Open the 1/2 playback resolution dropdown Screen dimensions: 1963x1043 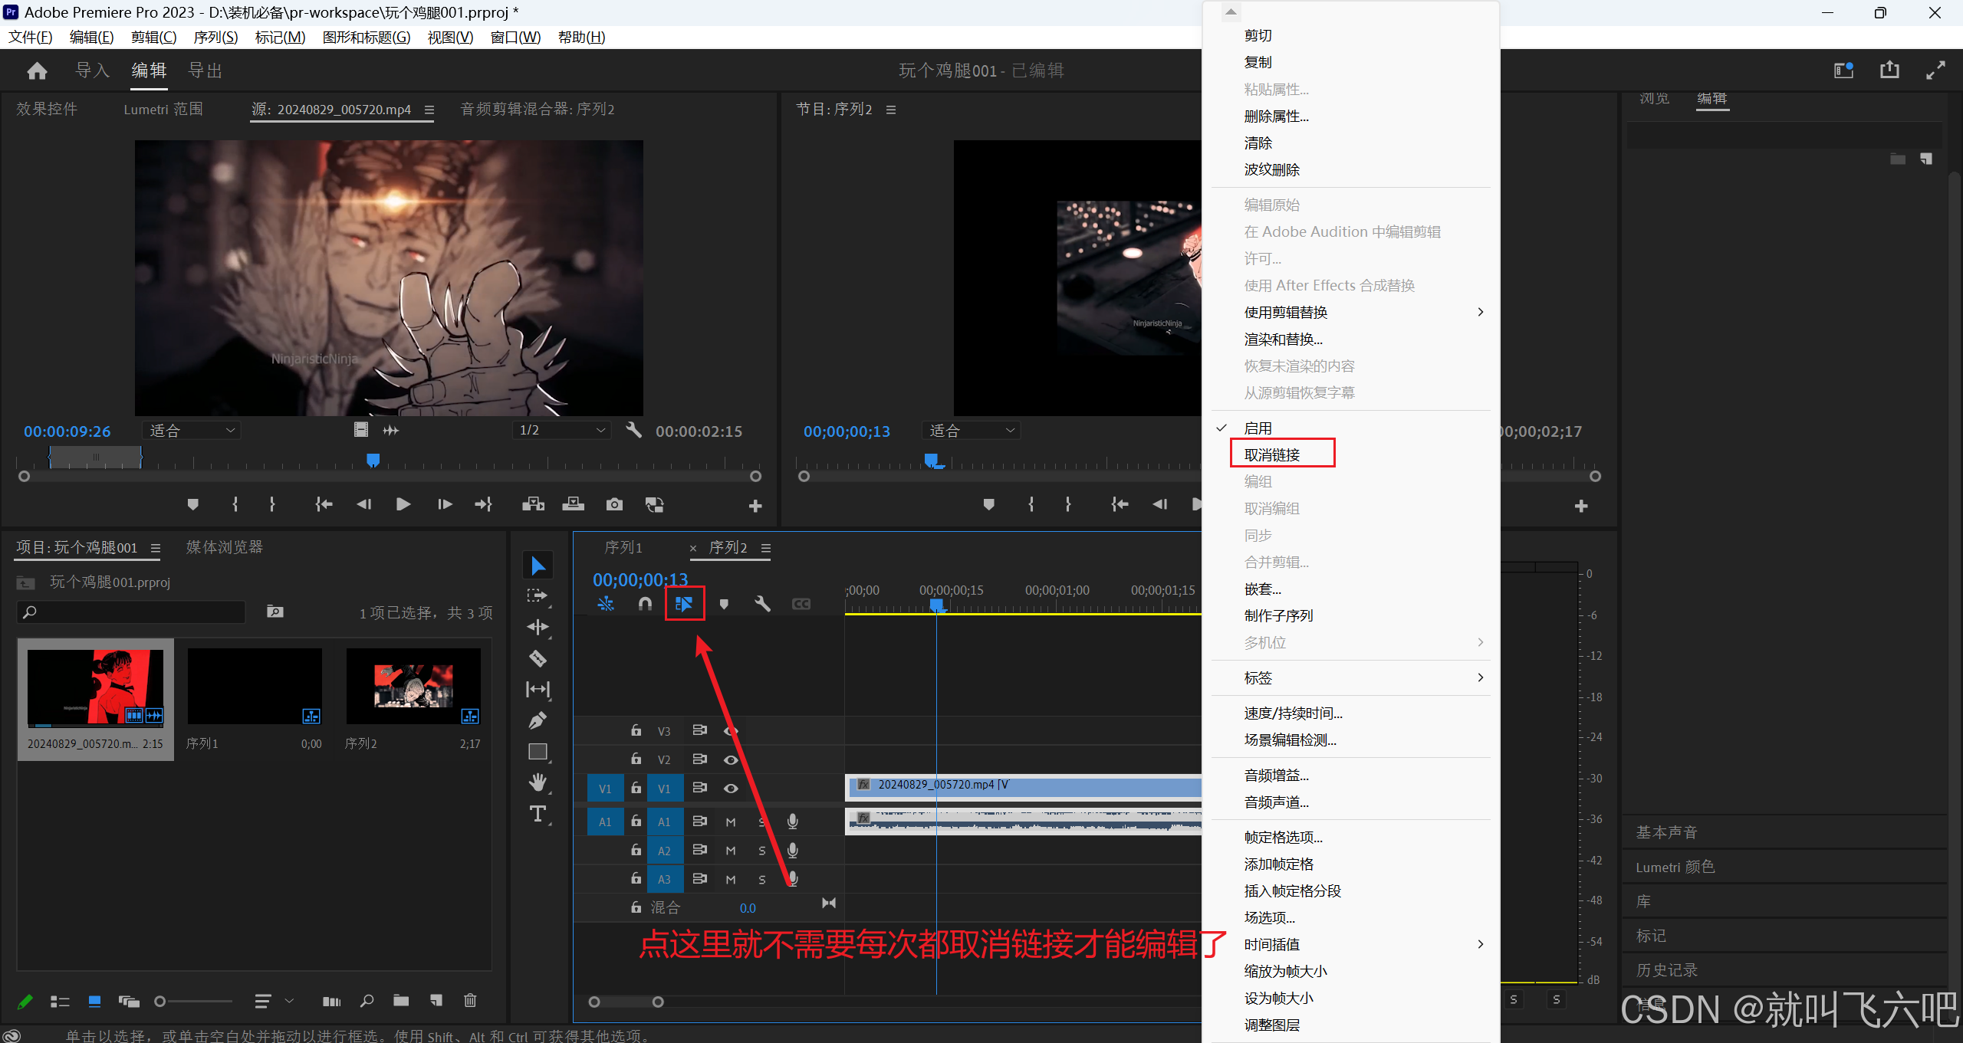(562, 431)
